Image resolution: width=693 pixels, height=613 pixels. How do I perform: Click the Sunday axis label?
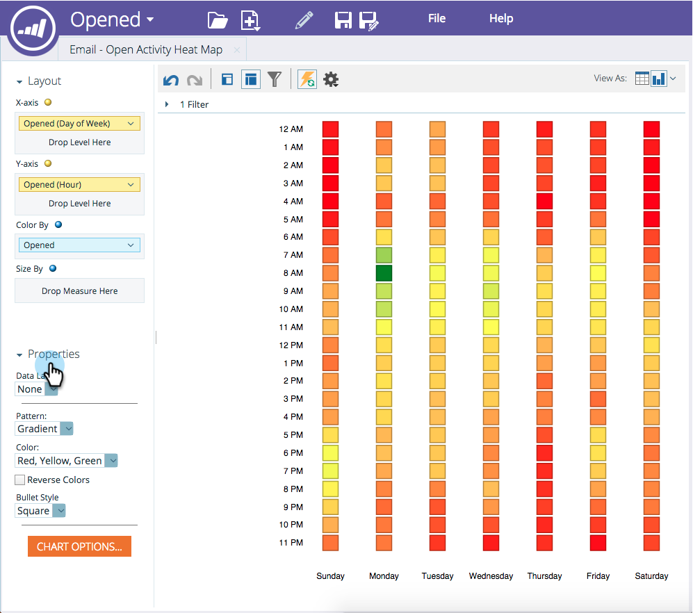(330, 576)
